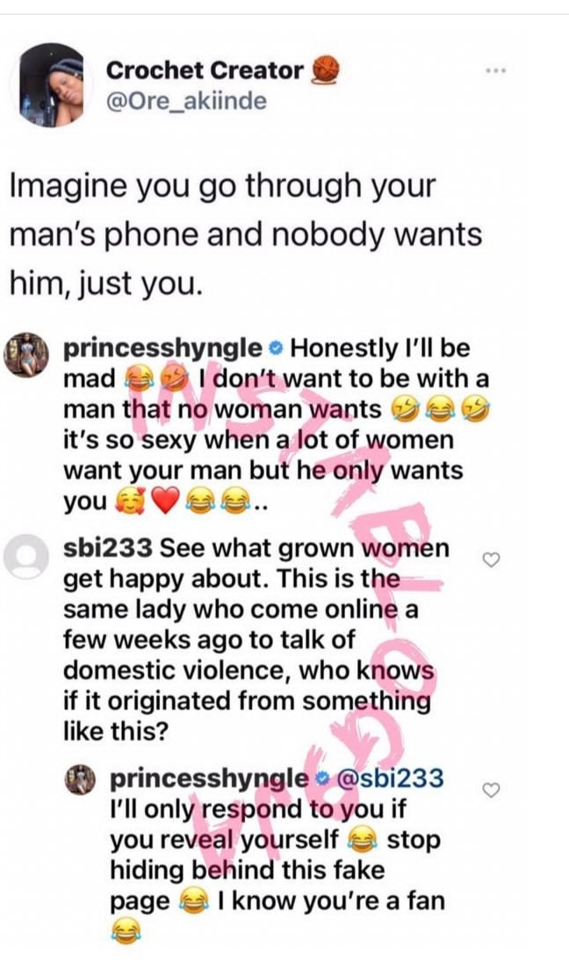Click the Crochet Creator display name
Screen dimensions: 569x971
205,70
